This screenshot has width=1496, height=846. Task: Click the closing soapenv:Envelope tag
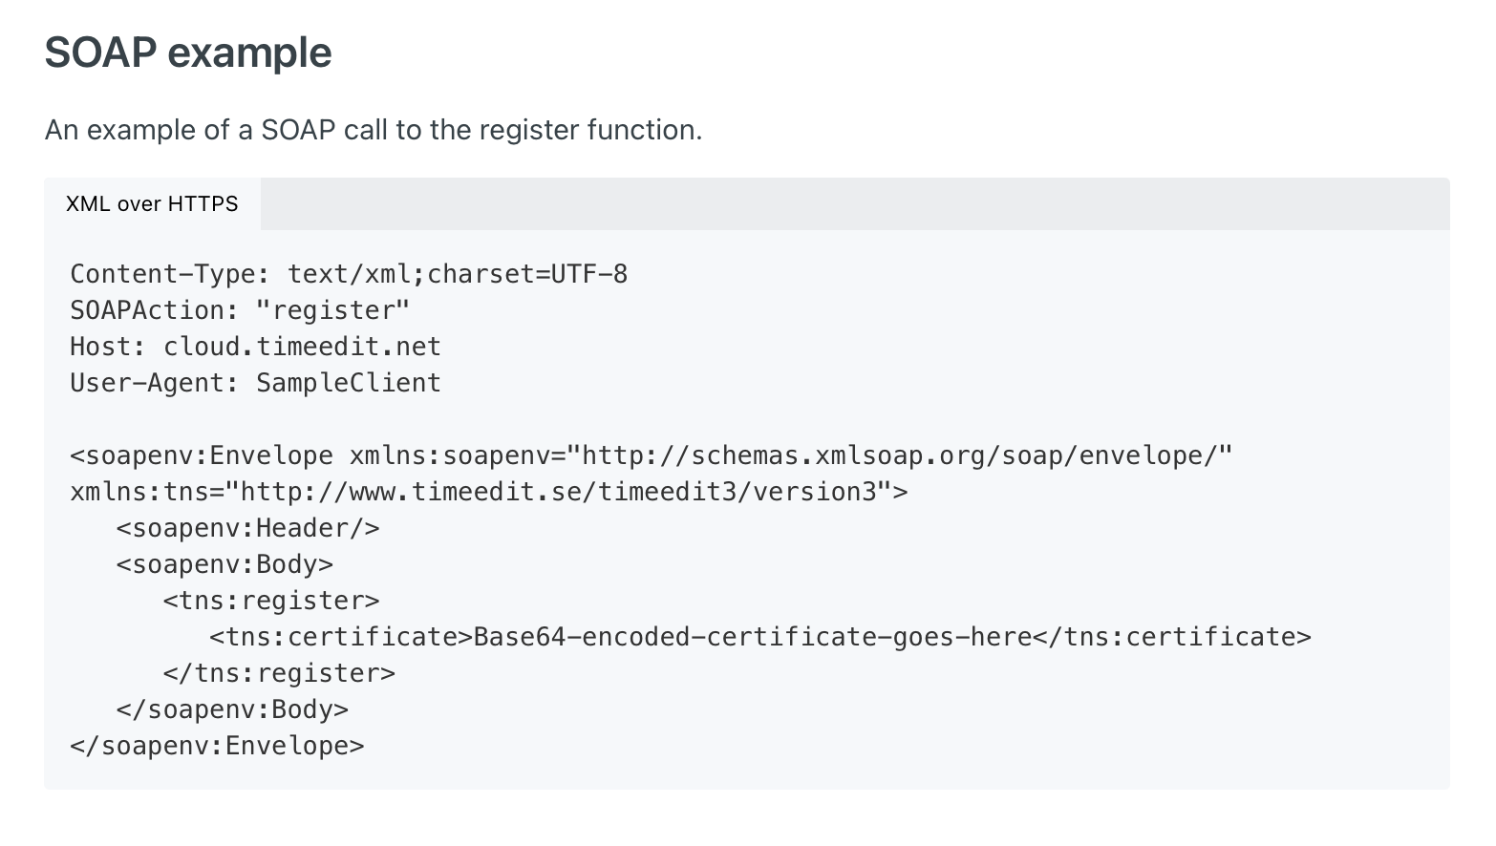click(216, 745)
